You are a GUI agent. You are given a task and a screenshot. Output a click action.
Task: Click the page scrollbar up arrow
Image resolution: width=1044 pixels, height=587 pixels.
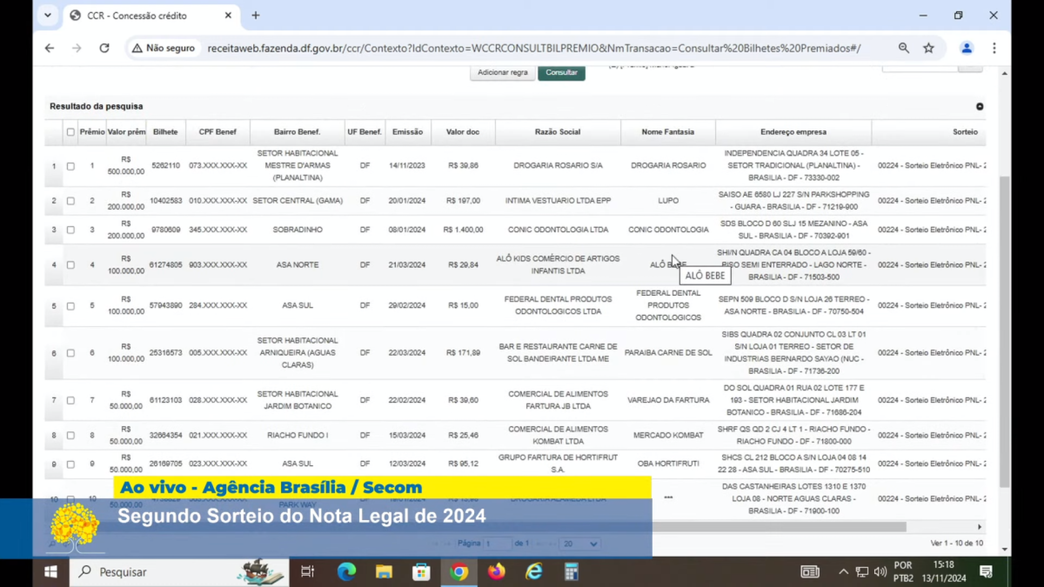1004,73
